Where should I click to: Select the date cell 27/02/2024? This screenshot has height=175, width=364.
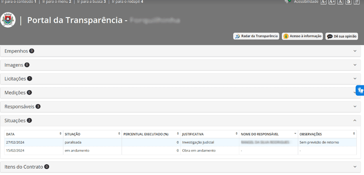tap(33, 142)
